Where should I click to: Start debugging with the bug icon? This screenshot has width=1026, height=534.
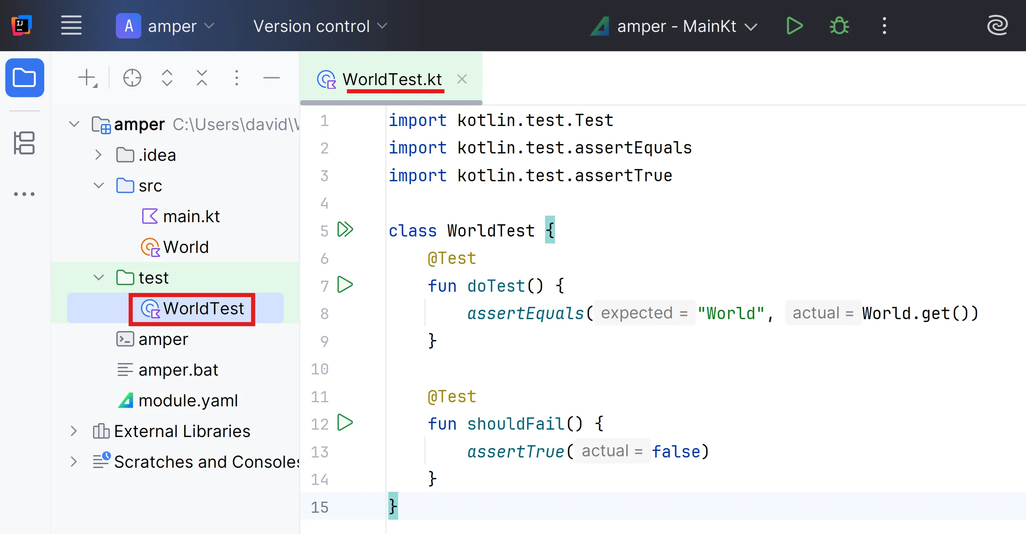[839, 26]
